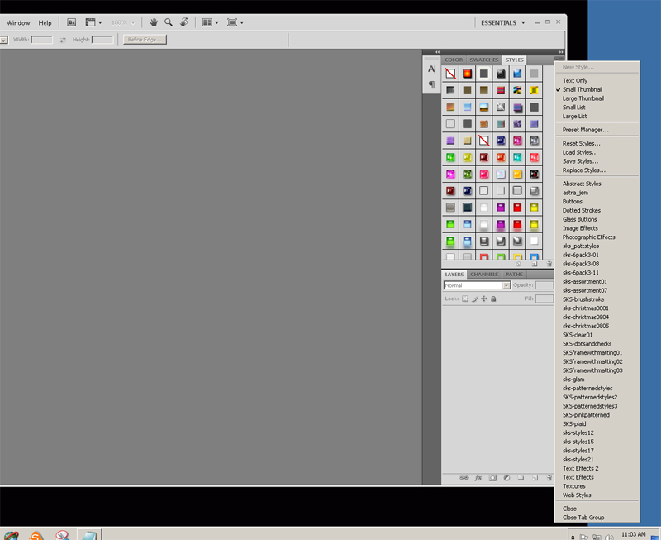The width and height of the screenshot is (661, 540).
Task: Expand the ESSENTIALS workspace switcher
Action: click(502, 22)
